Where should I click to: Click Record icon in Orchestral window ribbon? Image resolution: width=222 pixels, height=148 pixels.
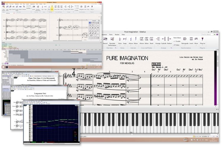34,7
